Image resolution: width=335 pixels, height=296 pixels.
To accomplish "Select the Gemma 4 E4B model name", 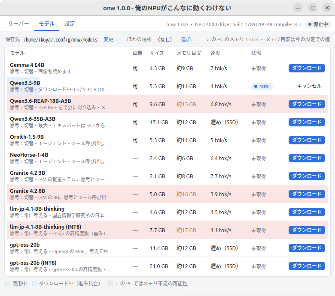I will [27, 65].
